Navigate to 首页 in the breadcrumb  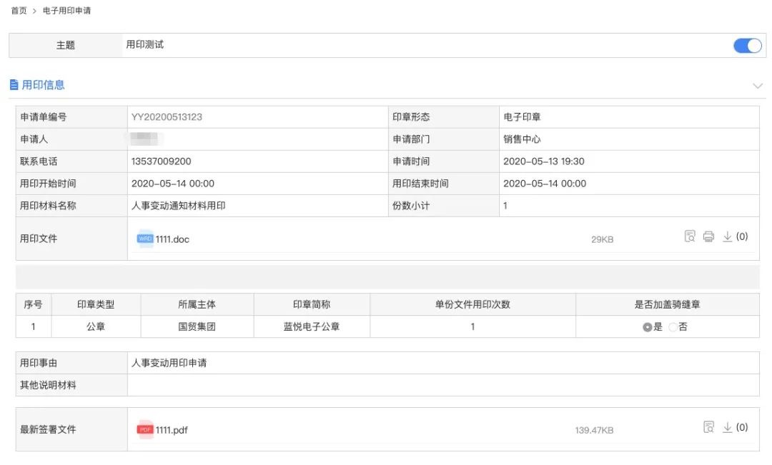pos(18,11)
